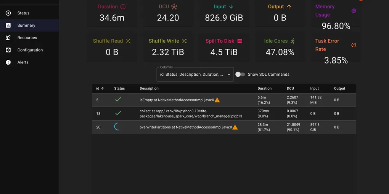Click id 18 in the table
The image size is (389, 194).
click(x=98, y=114)
